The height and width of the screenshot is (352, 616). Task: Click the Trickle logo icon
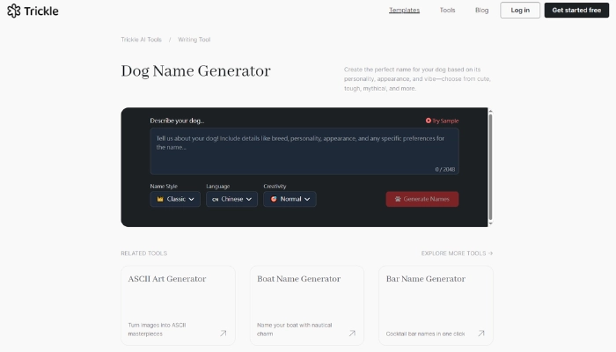[14, 11]
